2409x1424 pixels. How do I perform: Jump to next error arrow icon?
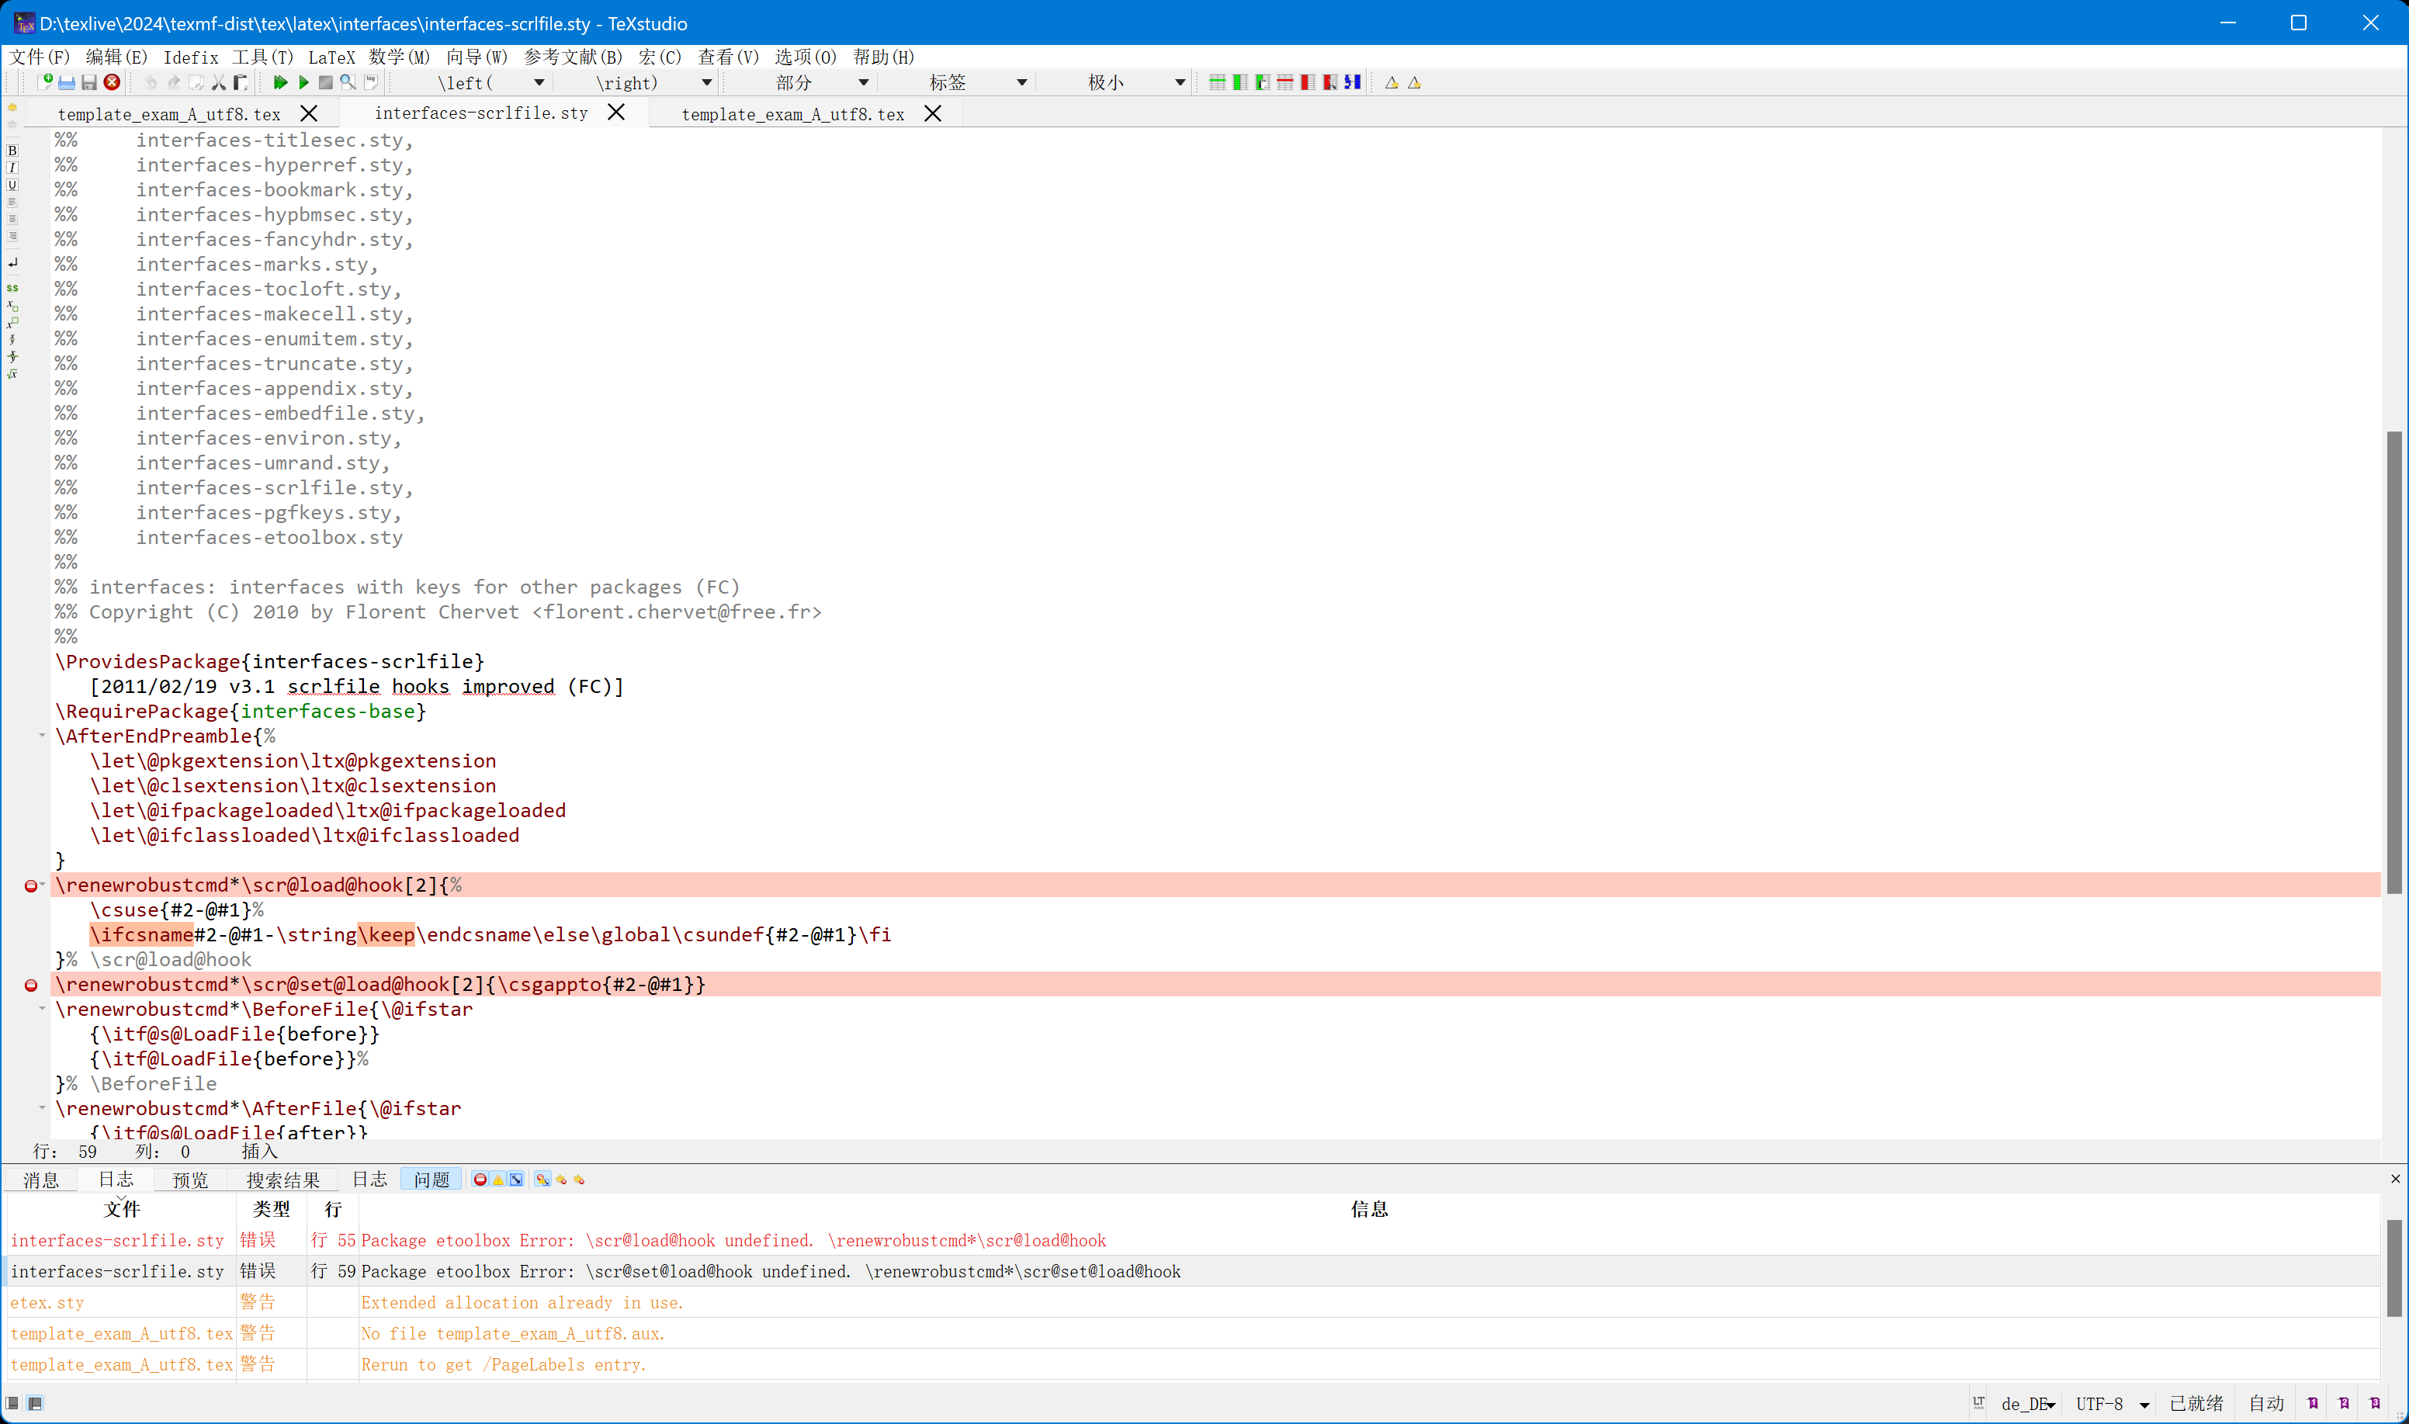coord(578,1180)
